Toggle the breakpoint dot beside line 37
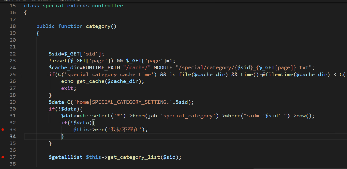Screen dimensions: 347x169 3,157
